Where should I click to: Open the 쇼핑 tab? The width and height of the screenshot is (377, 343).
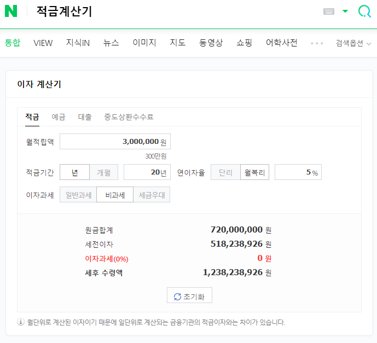tap(244, 43)
